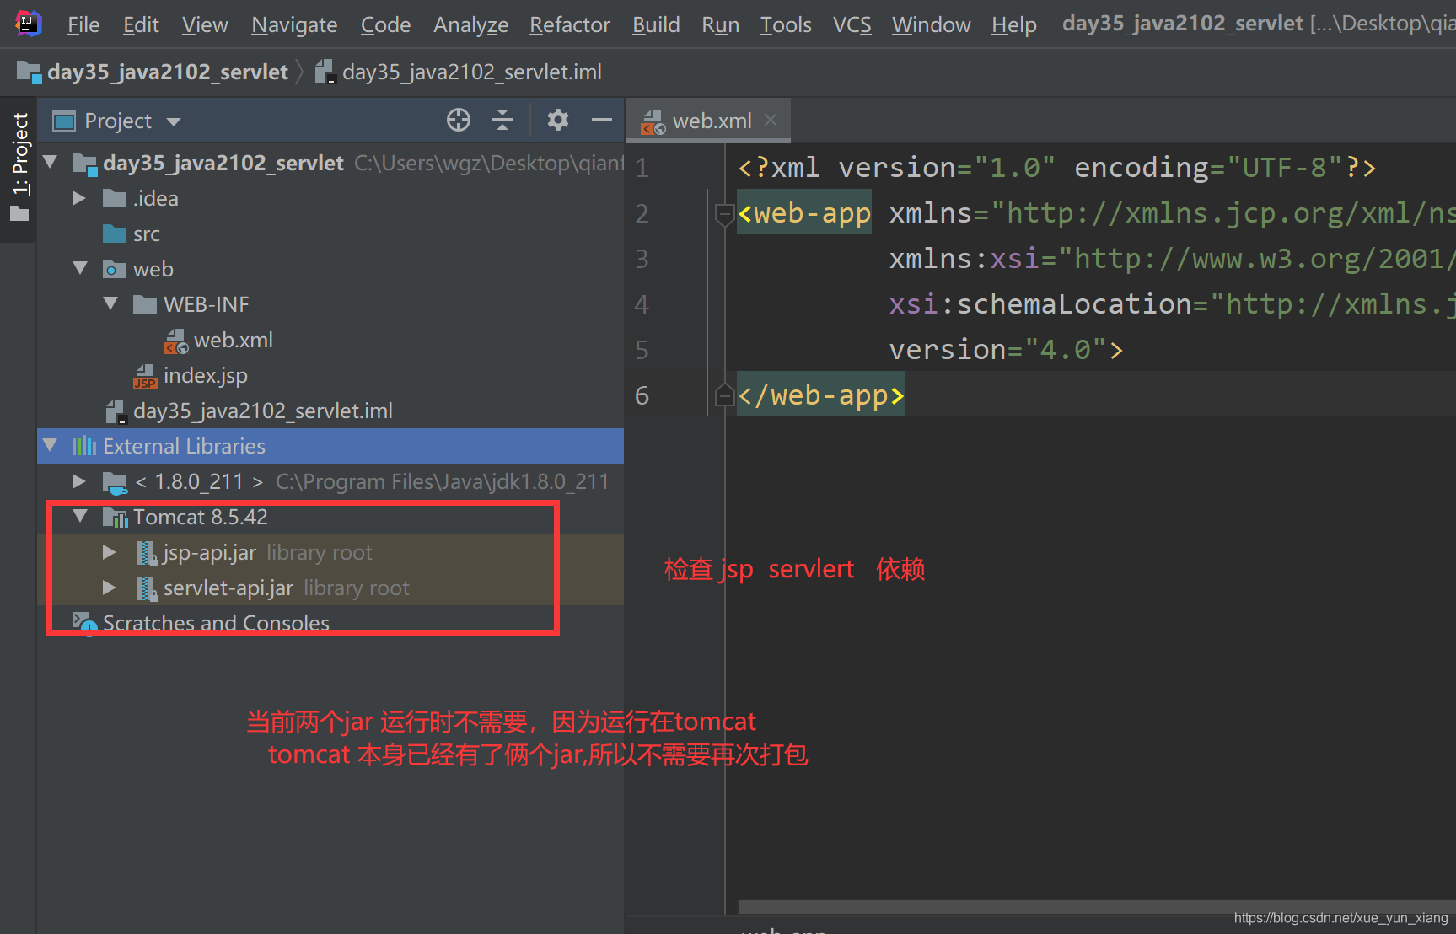
Task: Click the index.jsp JSP file icon
Action: (146, 376)
